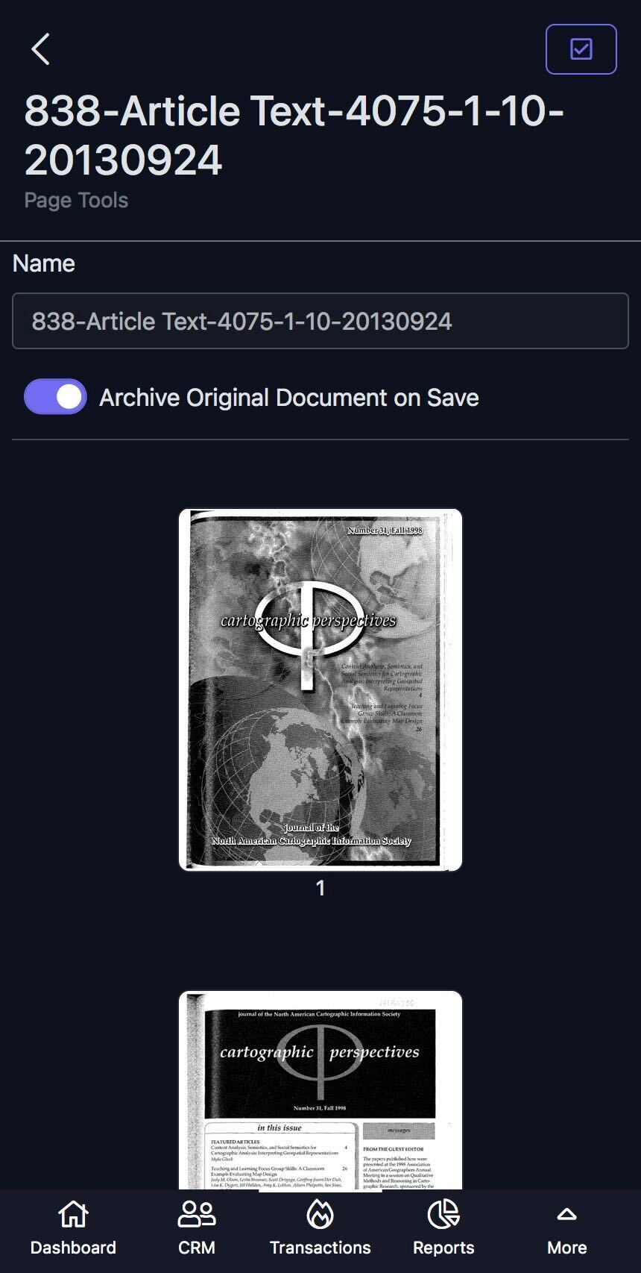
Task: Select the second page thumbnail
Action: tap(320, 1090)
